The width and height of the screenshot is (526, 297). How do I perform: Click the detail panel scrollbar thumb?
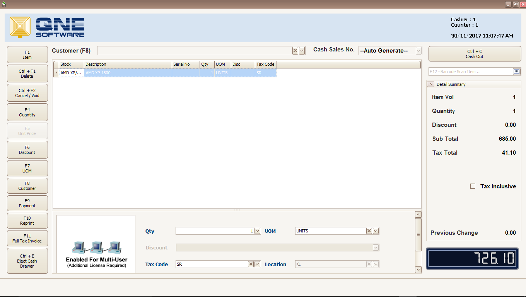tap(418, 235)
